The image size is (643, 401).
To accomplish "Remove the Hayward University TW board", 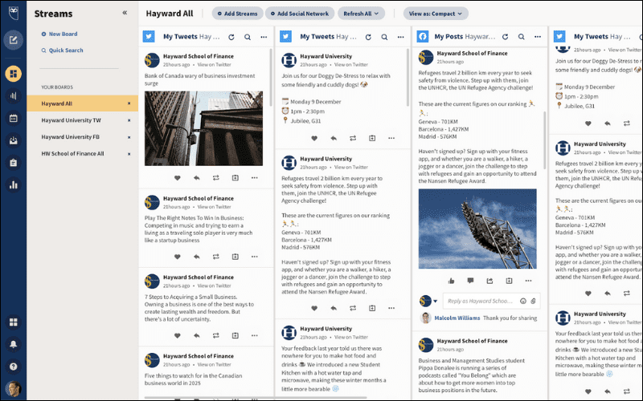I will click(x=129, y=120).
